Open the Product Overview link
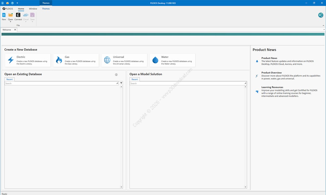The width and height of the screenshot is (326, 195). (272, 73)
